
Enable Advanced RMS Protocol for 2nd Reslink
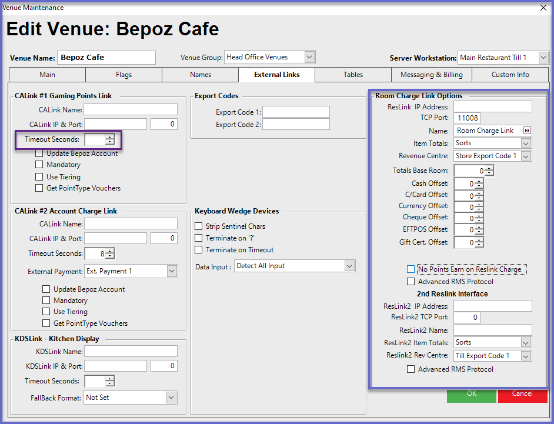tap(411, 369)
